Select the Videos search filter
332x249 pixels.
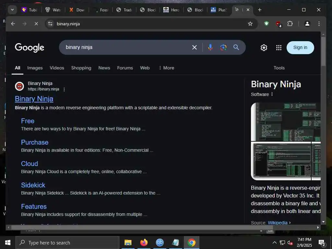pos(57,68)
